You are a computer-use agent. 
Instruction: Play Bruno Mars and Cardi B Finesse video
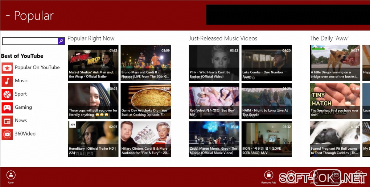pyautogui.click(x=146, y=63)
